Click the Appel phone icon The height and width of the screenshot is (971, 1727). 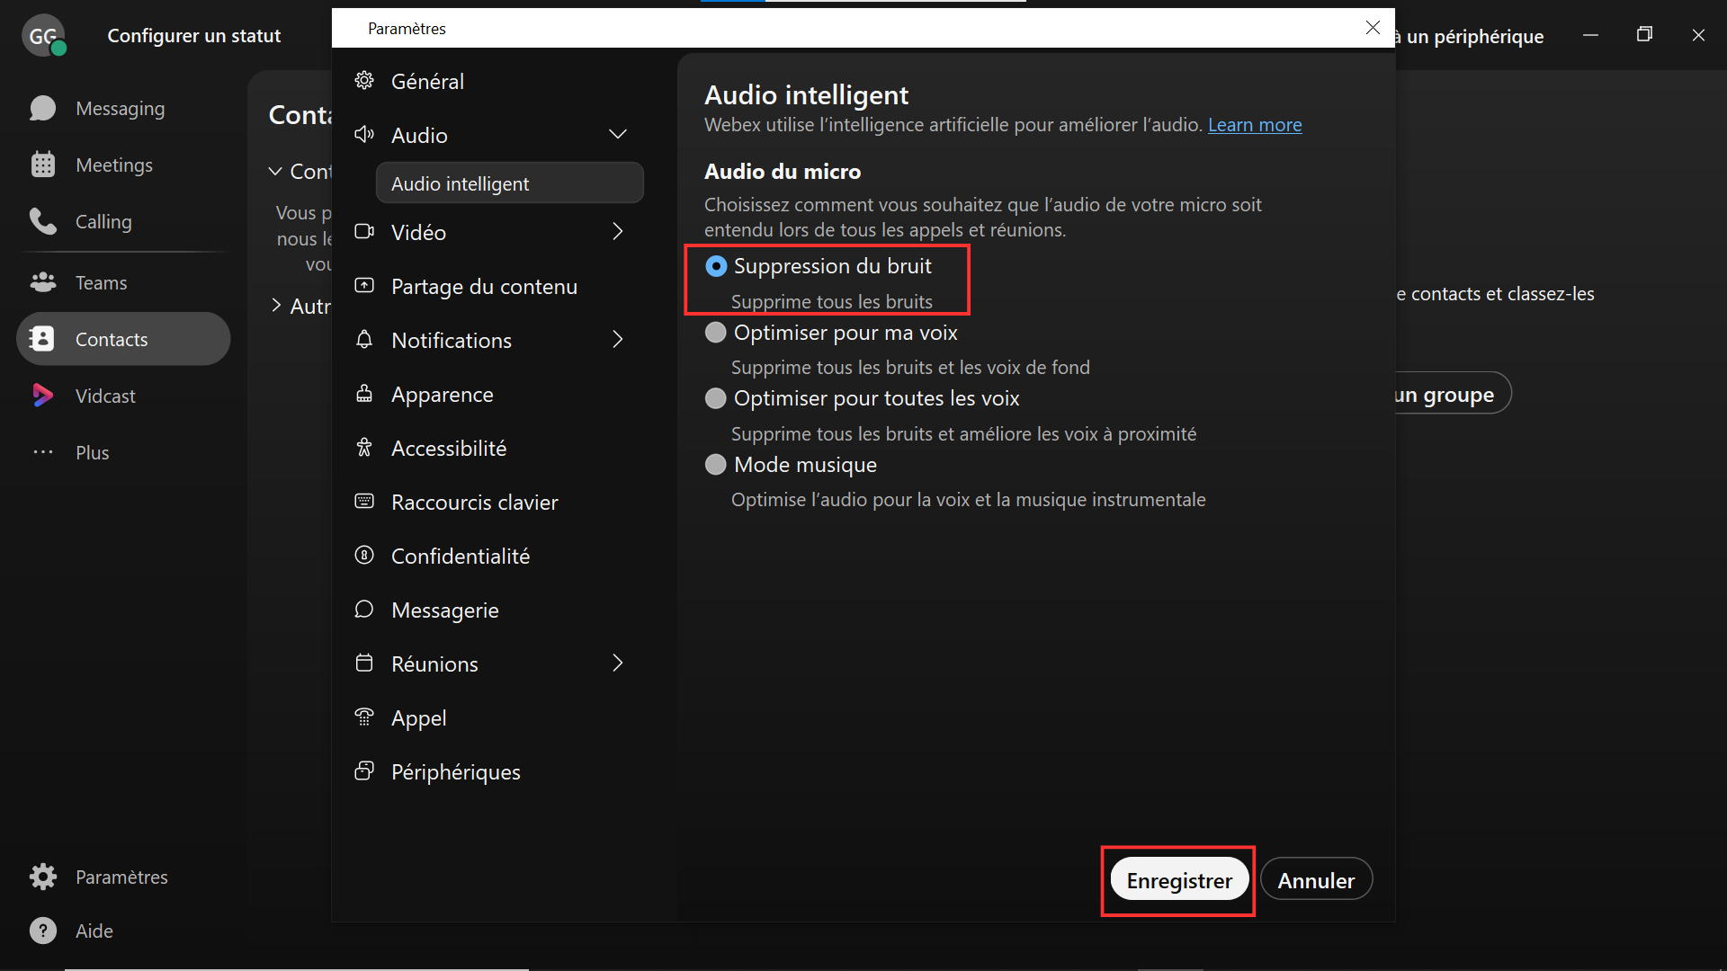tap(364, 717)
